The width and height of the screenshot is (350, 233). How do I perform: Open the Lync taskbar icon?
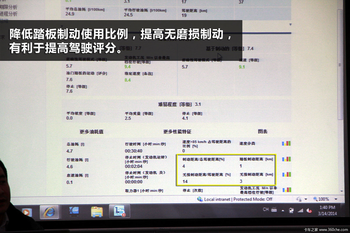click(x=120, y=211)
